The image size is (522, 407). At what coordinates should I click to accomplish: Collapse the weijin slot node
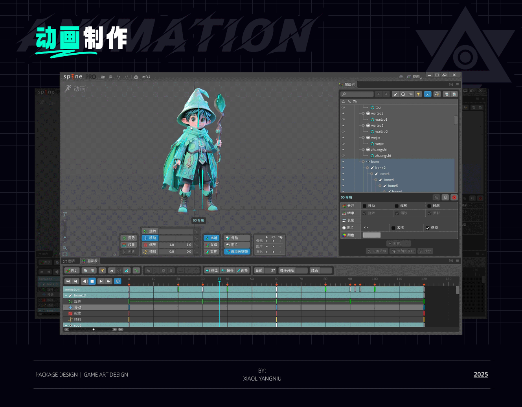point(363,138)
